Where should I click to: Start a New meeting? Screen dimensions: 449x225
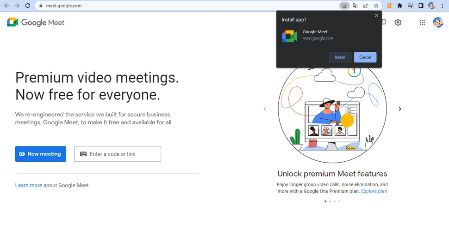pos(41,154)
